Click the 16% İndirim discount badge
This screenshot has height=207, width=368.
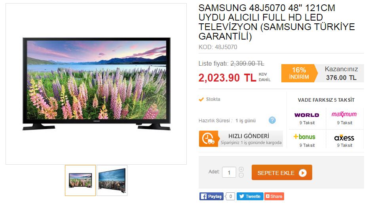click(299, 73)
